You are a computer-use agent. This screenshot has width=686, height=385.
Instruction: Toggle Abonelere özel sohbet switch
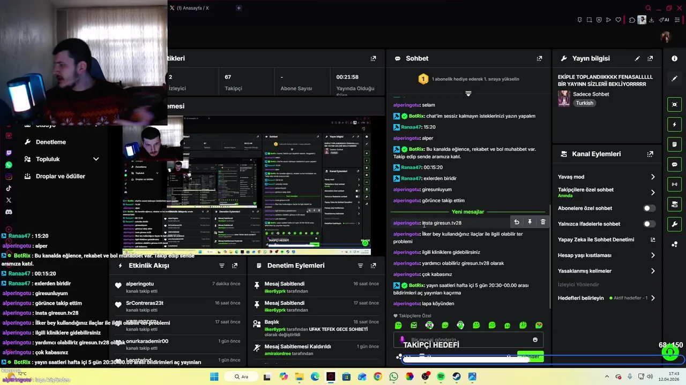click(x=648, y=209)
